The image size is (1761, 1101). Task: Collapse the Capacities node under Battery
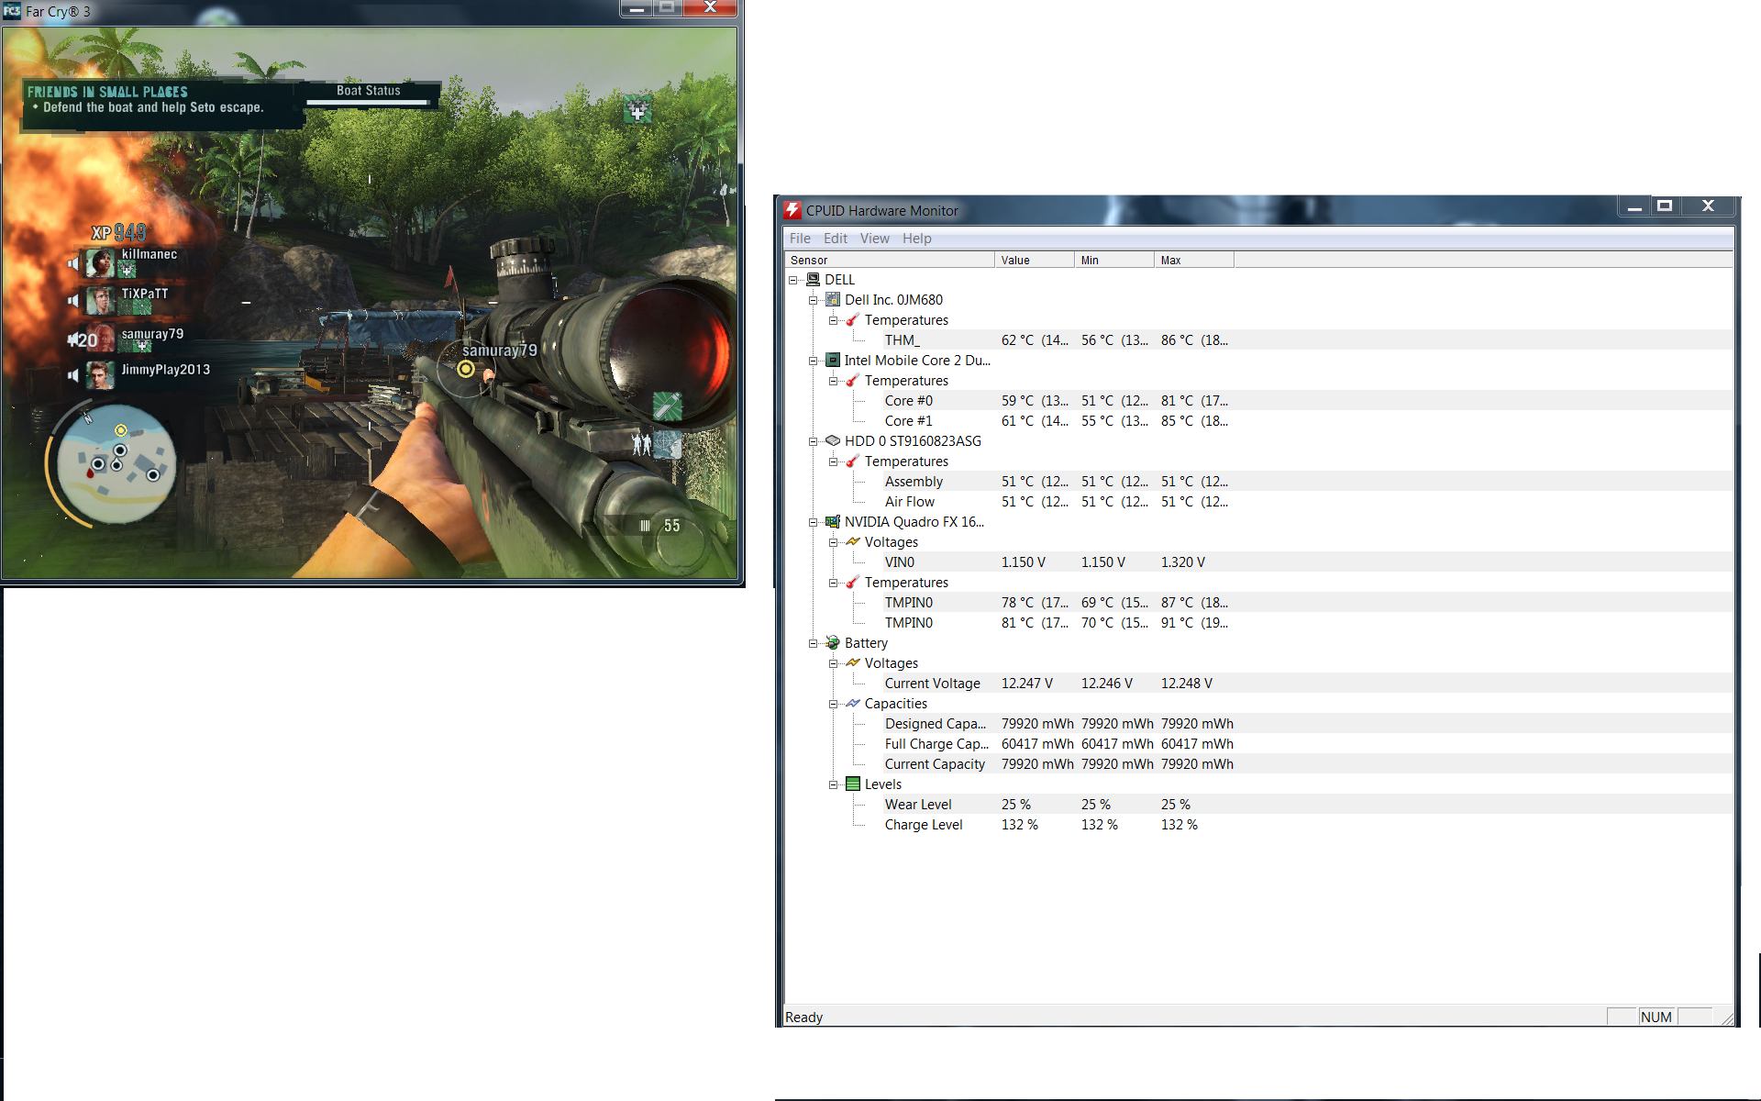pyautogui.click(x=834, y=704)
